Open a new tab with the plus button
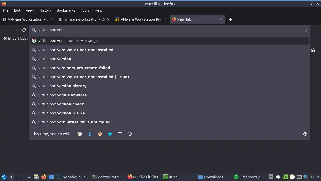This screenshot has height=181, width=321. click(x=230, y=19)
